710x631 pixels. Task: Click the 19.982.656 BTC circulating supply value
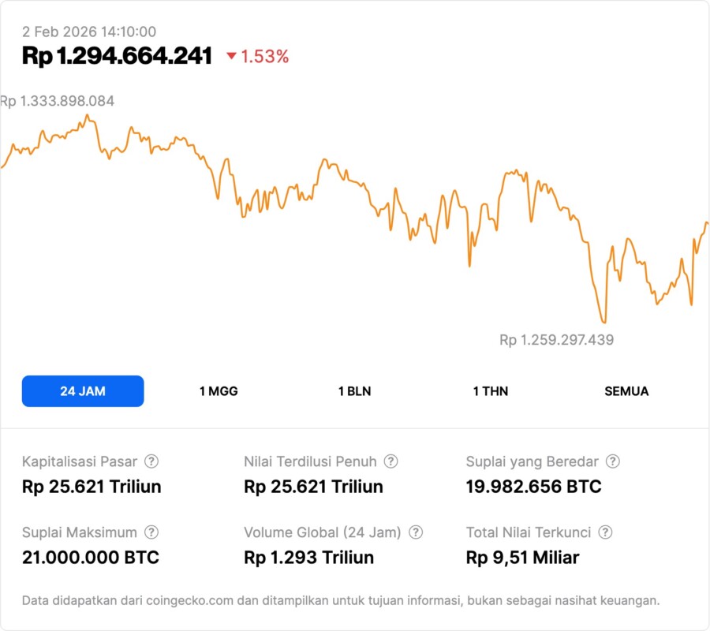point(533,487)
